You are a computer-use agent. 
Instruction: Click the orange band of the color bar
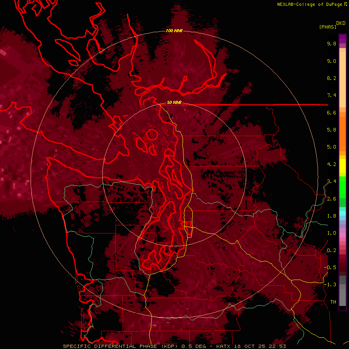click(342, 133)
